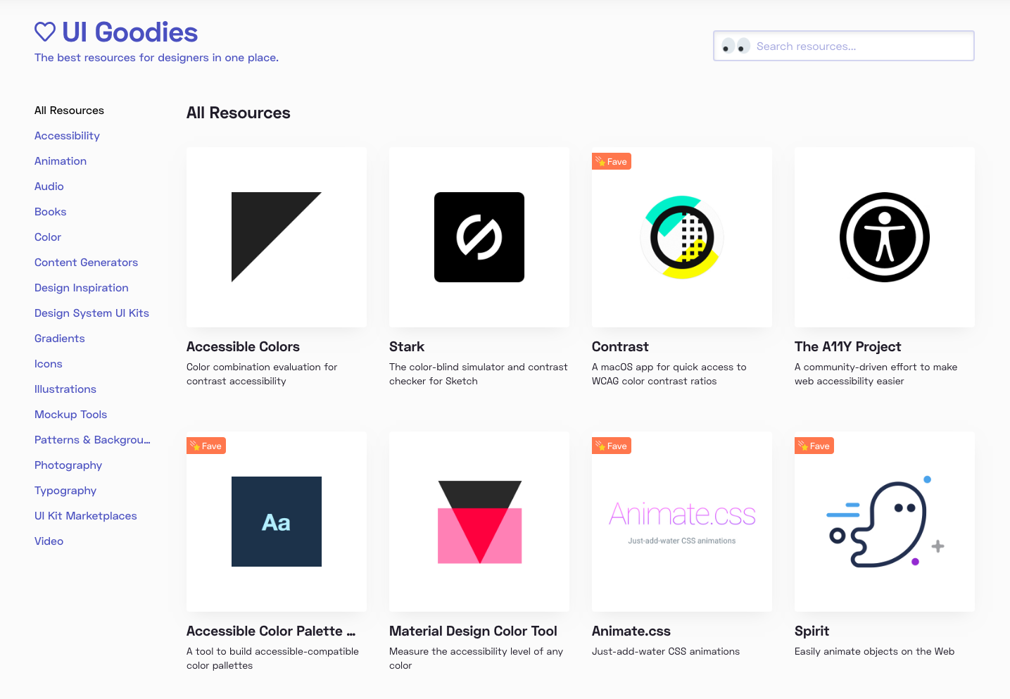The width and height of the screenshot is (1010, 699).
Task: Click the heart logo icon beside UI Goodies
Action: [45, 32]
